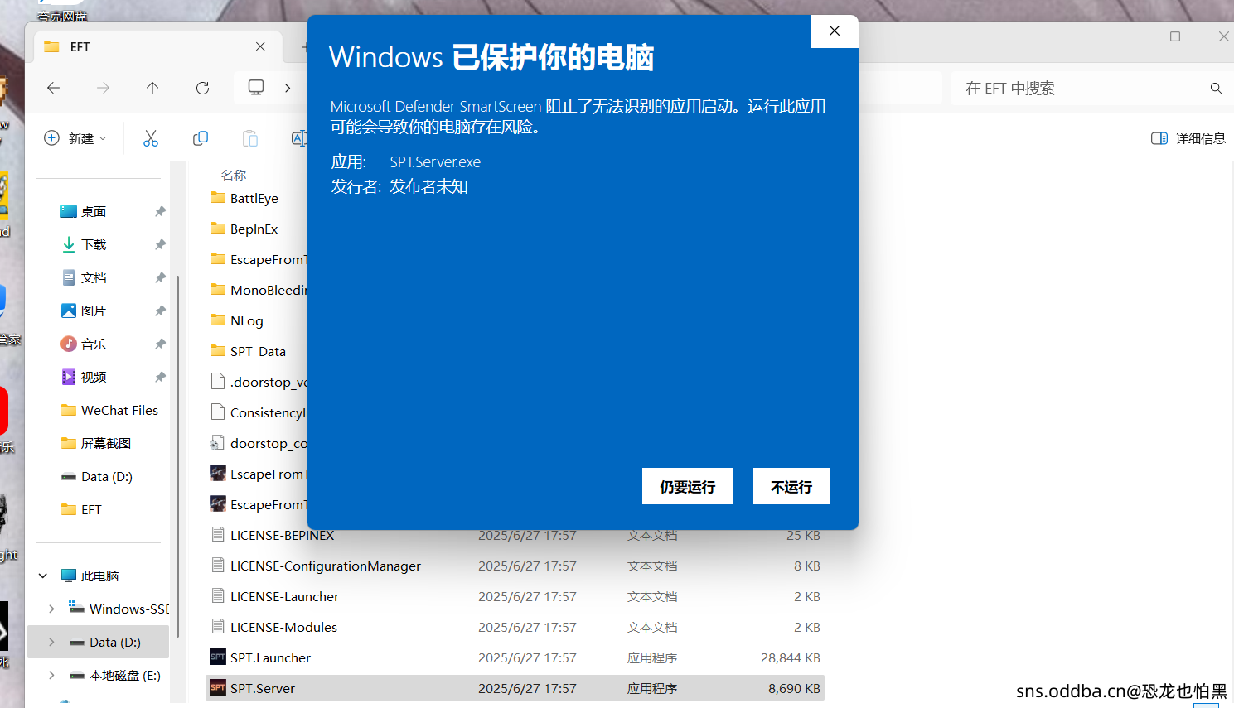
Task: Minimize the File Explorer window
Action: pos(1127,36)
